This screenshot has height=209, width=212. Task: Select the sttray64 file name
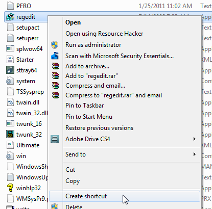point(27,70)
